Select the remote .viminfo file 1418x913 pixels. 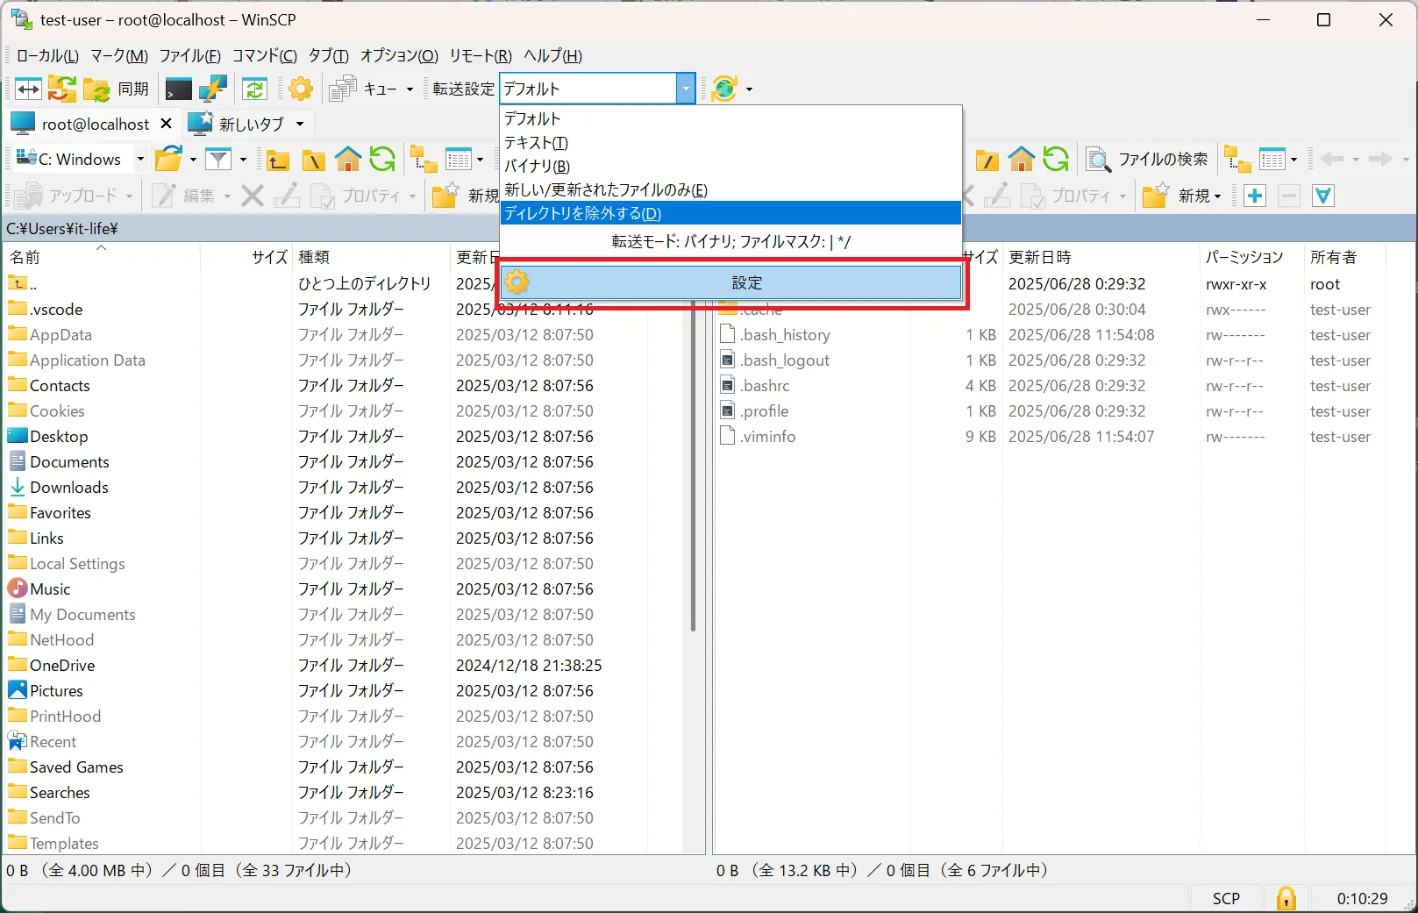[768, 436]
